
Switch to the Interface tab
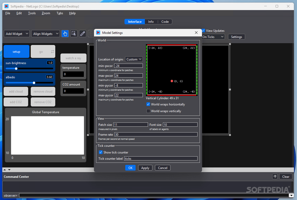pos(135,22)
